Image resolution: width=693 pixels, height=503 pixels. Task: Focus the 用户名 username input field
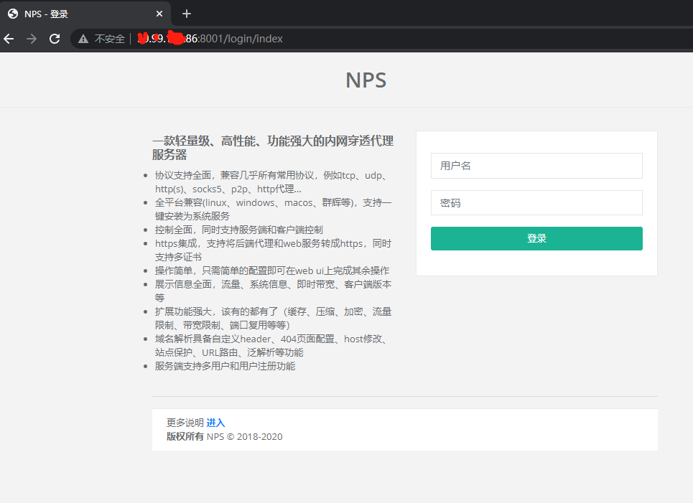(x=536, y=166)
